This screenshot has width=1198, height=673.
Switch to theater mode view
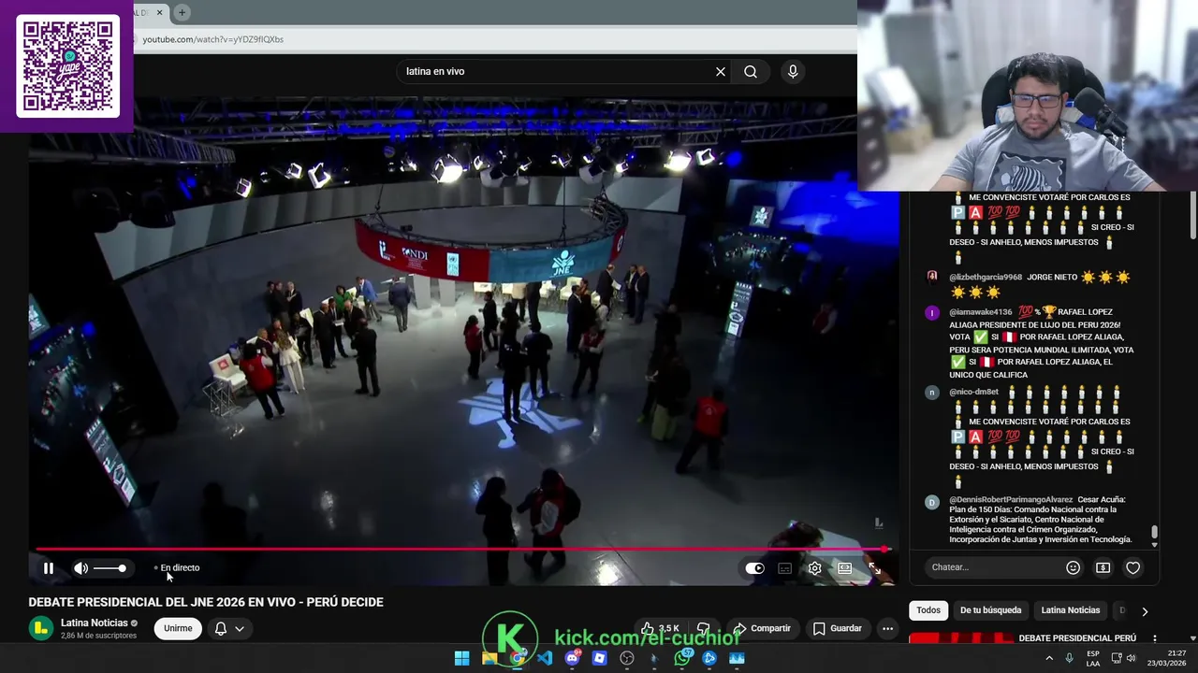[844, 567]
